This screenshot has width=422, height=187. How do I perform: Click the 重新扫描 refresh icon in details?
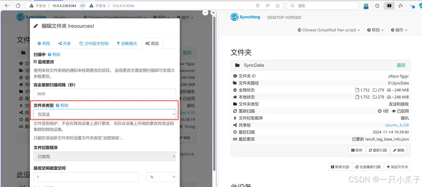coord(235,111)
